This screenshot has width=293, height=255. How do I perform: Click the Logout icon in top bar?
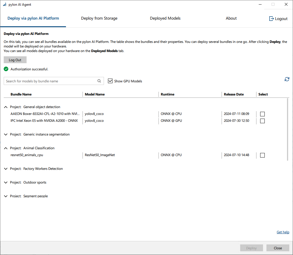click(x=271, y=19)
